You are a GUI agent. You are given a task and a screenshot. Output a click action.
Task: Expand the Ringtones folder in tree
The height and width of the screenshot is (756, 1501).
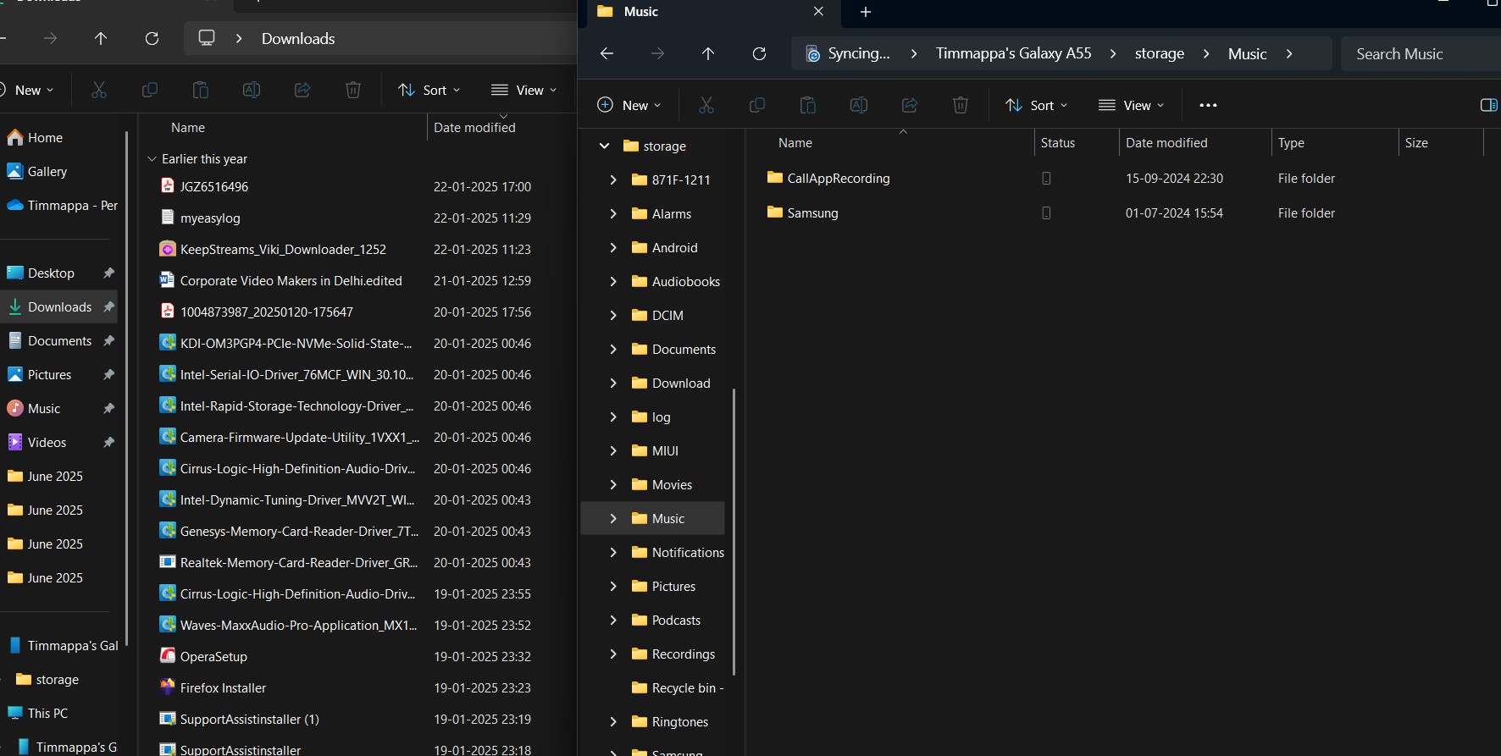[x=613, y=721]
